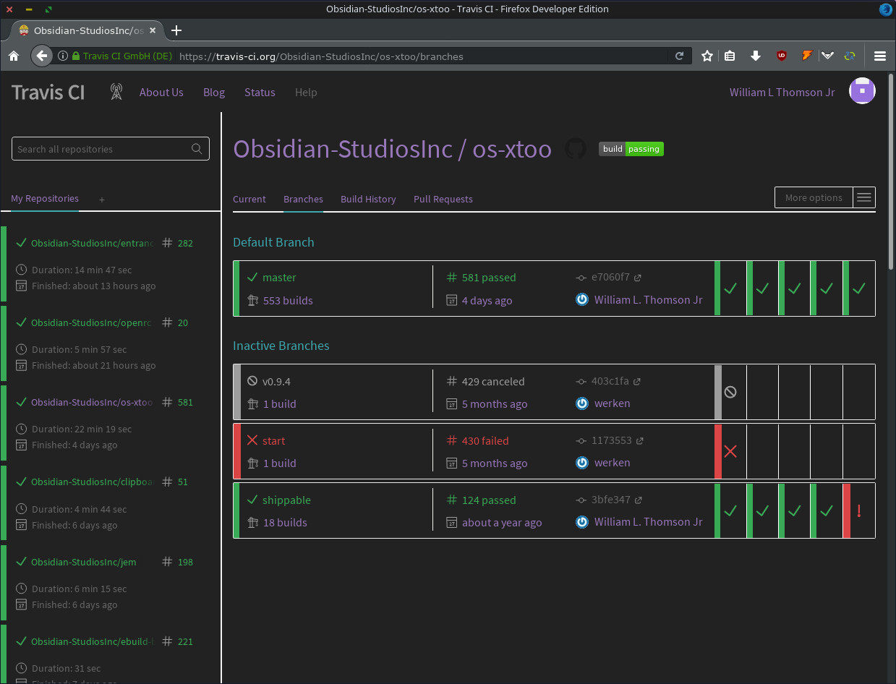Click the Travis broadcast tower icon

[x=116, y=92]
